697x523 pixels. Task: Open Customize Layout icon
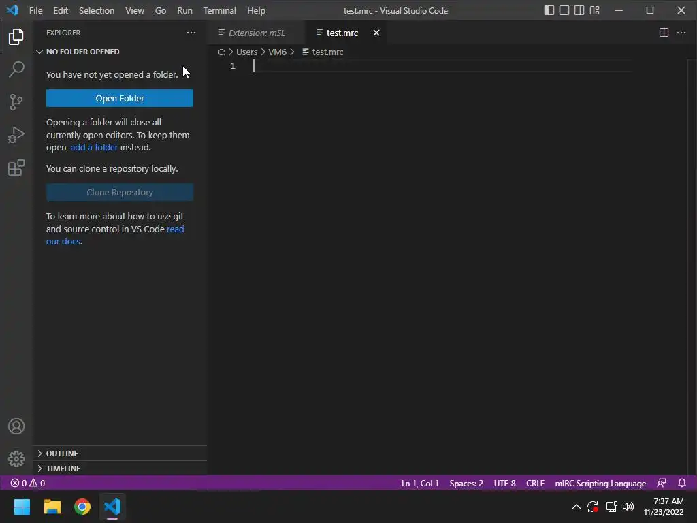pos(594,10)
